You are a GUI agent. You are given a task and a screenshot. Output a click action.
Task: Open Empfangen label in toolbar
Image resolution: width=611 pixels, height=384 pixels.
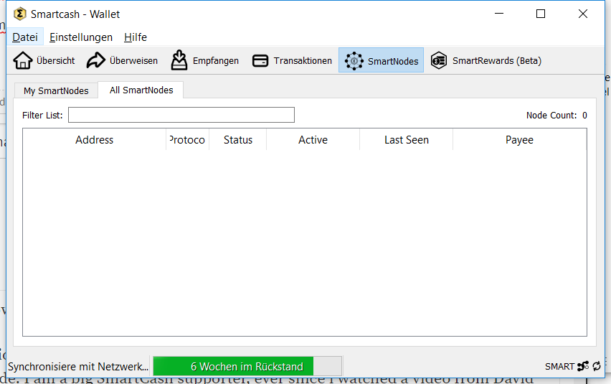(x=215, y=61)
